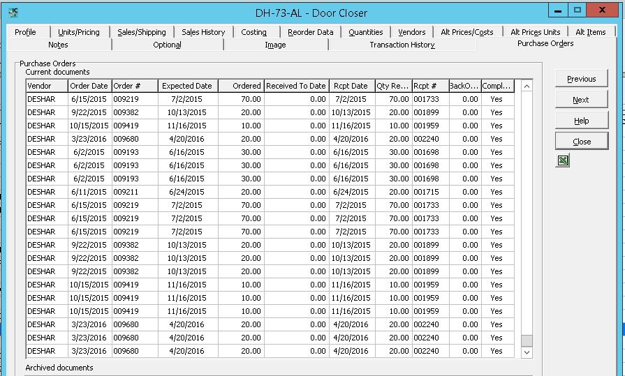The width and height of the screenshot is (625, 376).
Task: Open the Transaction History tab
Action: pos(402,45)
